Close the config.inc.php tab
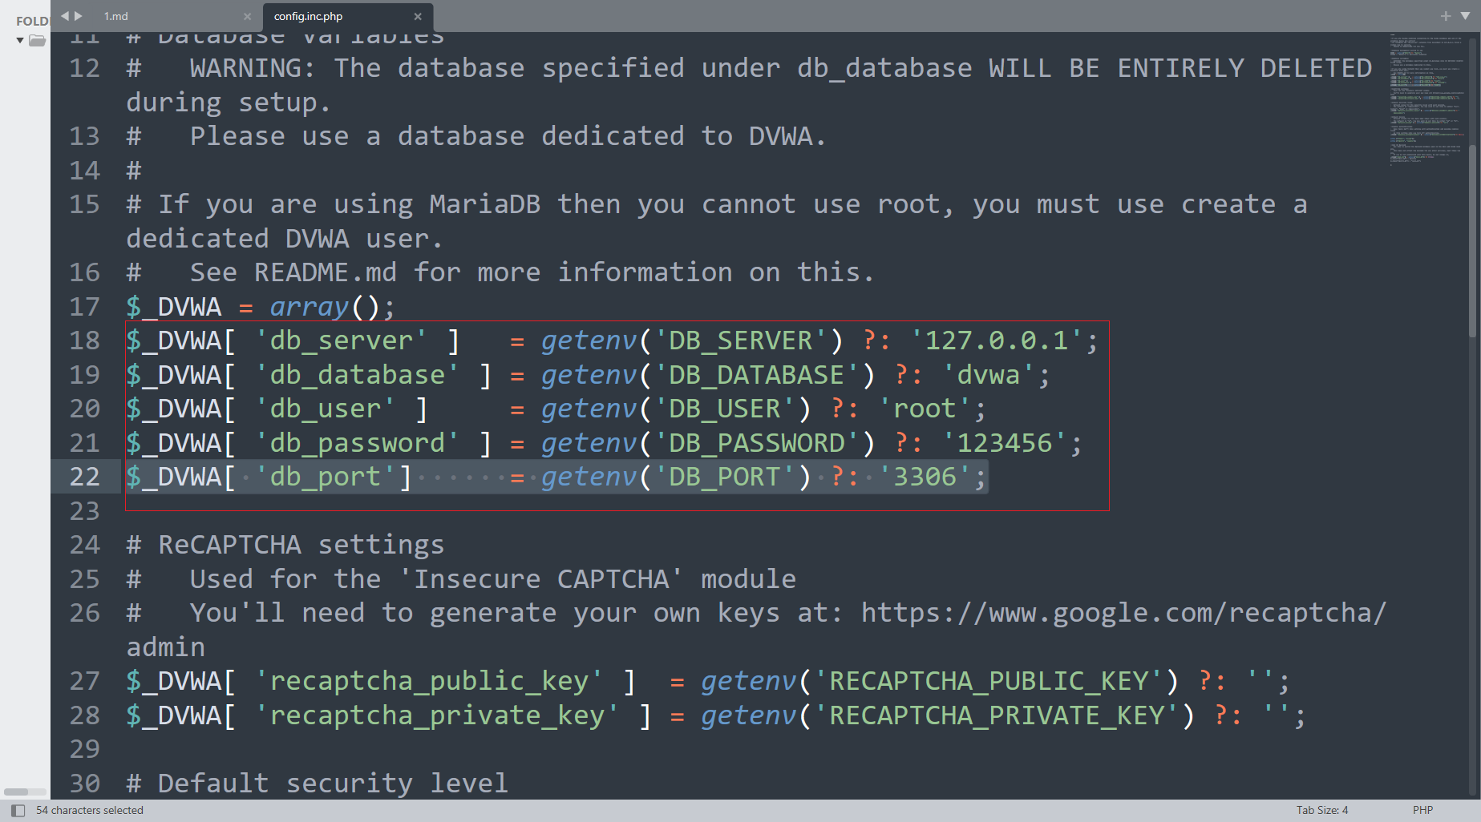This screenshot has height=822, width=1481. coord(418,16)
